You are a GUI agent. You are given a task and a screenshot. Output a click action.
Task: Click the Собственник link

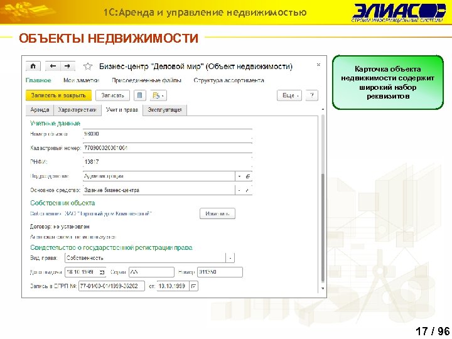click(x=91, y=214)
